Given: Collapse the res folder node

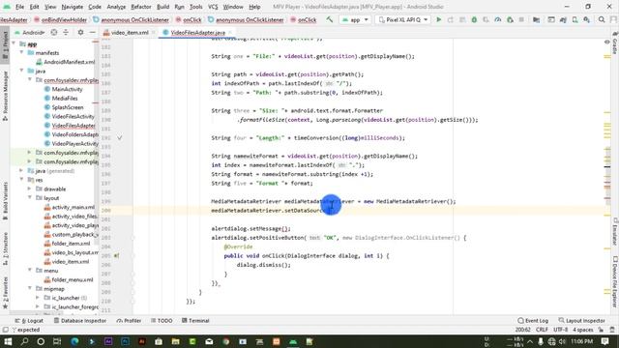Looking at the screenshot, I should (x=22, y=180).
